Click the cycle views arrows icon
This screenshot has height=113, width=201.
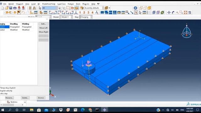190,13
